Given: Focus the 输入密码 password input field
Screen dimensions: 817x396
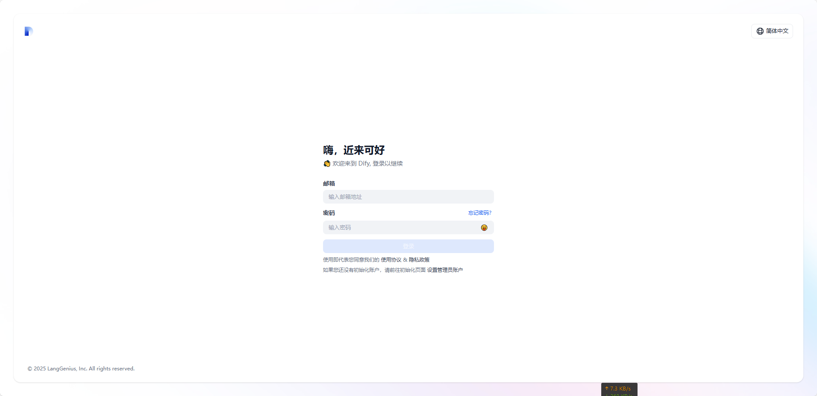Looking at the screenshot, I should click(402, 227).
